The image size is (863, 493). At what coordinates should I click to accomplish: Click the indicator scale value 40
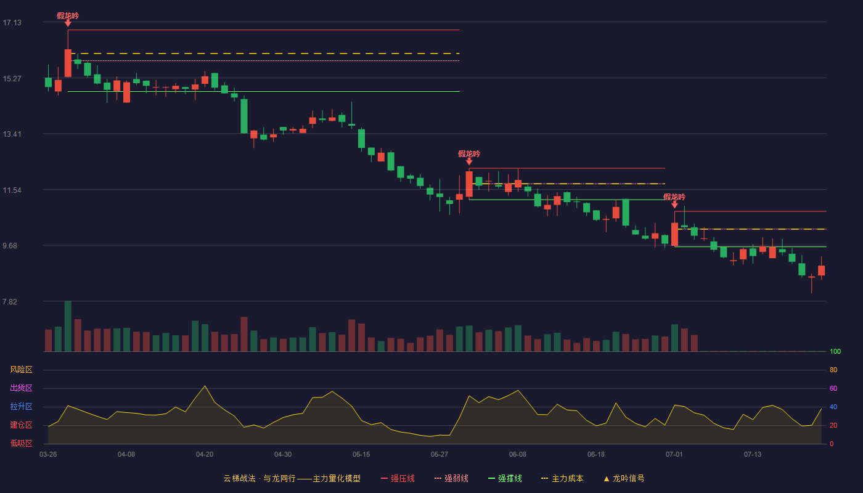coord(833,407)
